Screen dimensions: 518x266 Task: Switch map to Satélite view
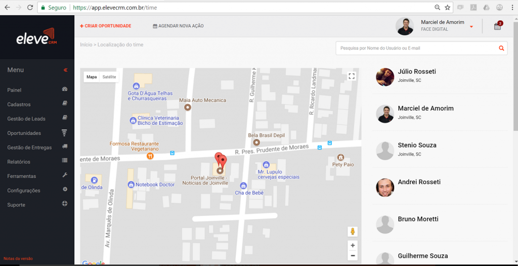tap(109, 77)
